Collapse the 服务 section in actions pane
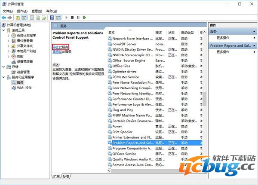 [x=254, y=32]
